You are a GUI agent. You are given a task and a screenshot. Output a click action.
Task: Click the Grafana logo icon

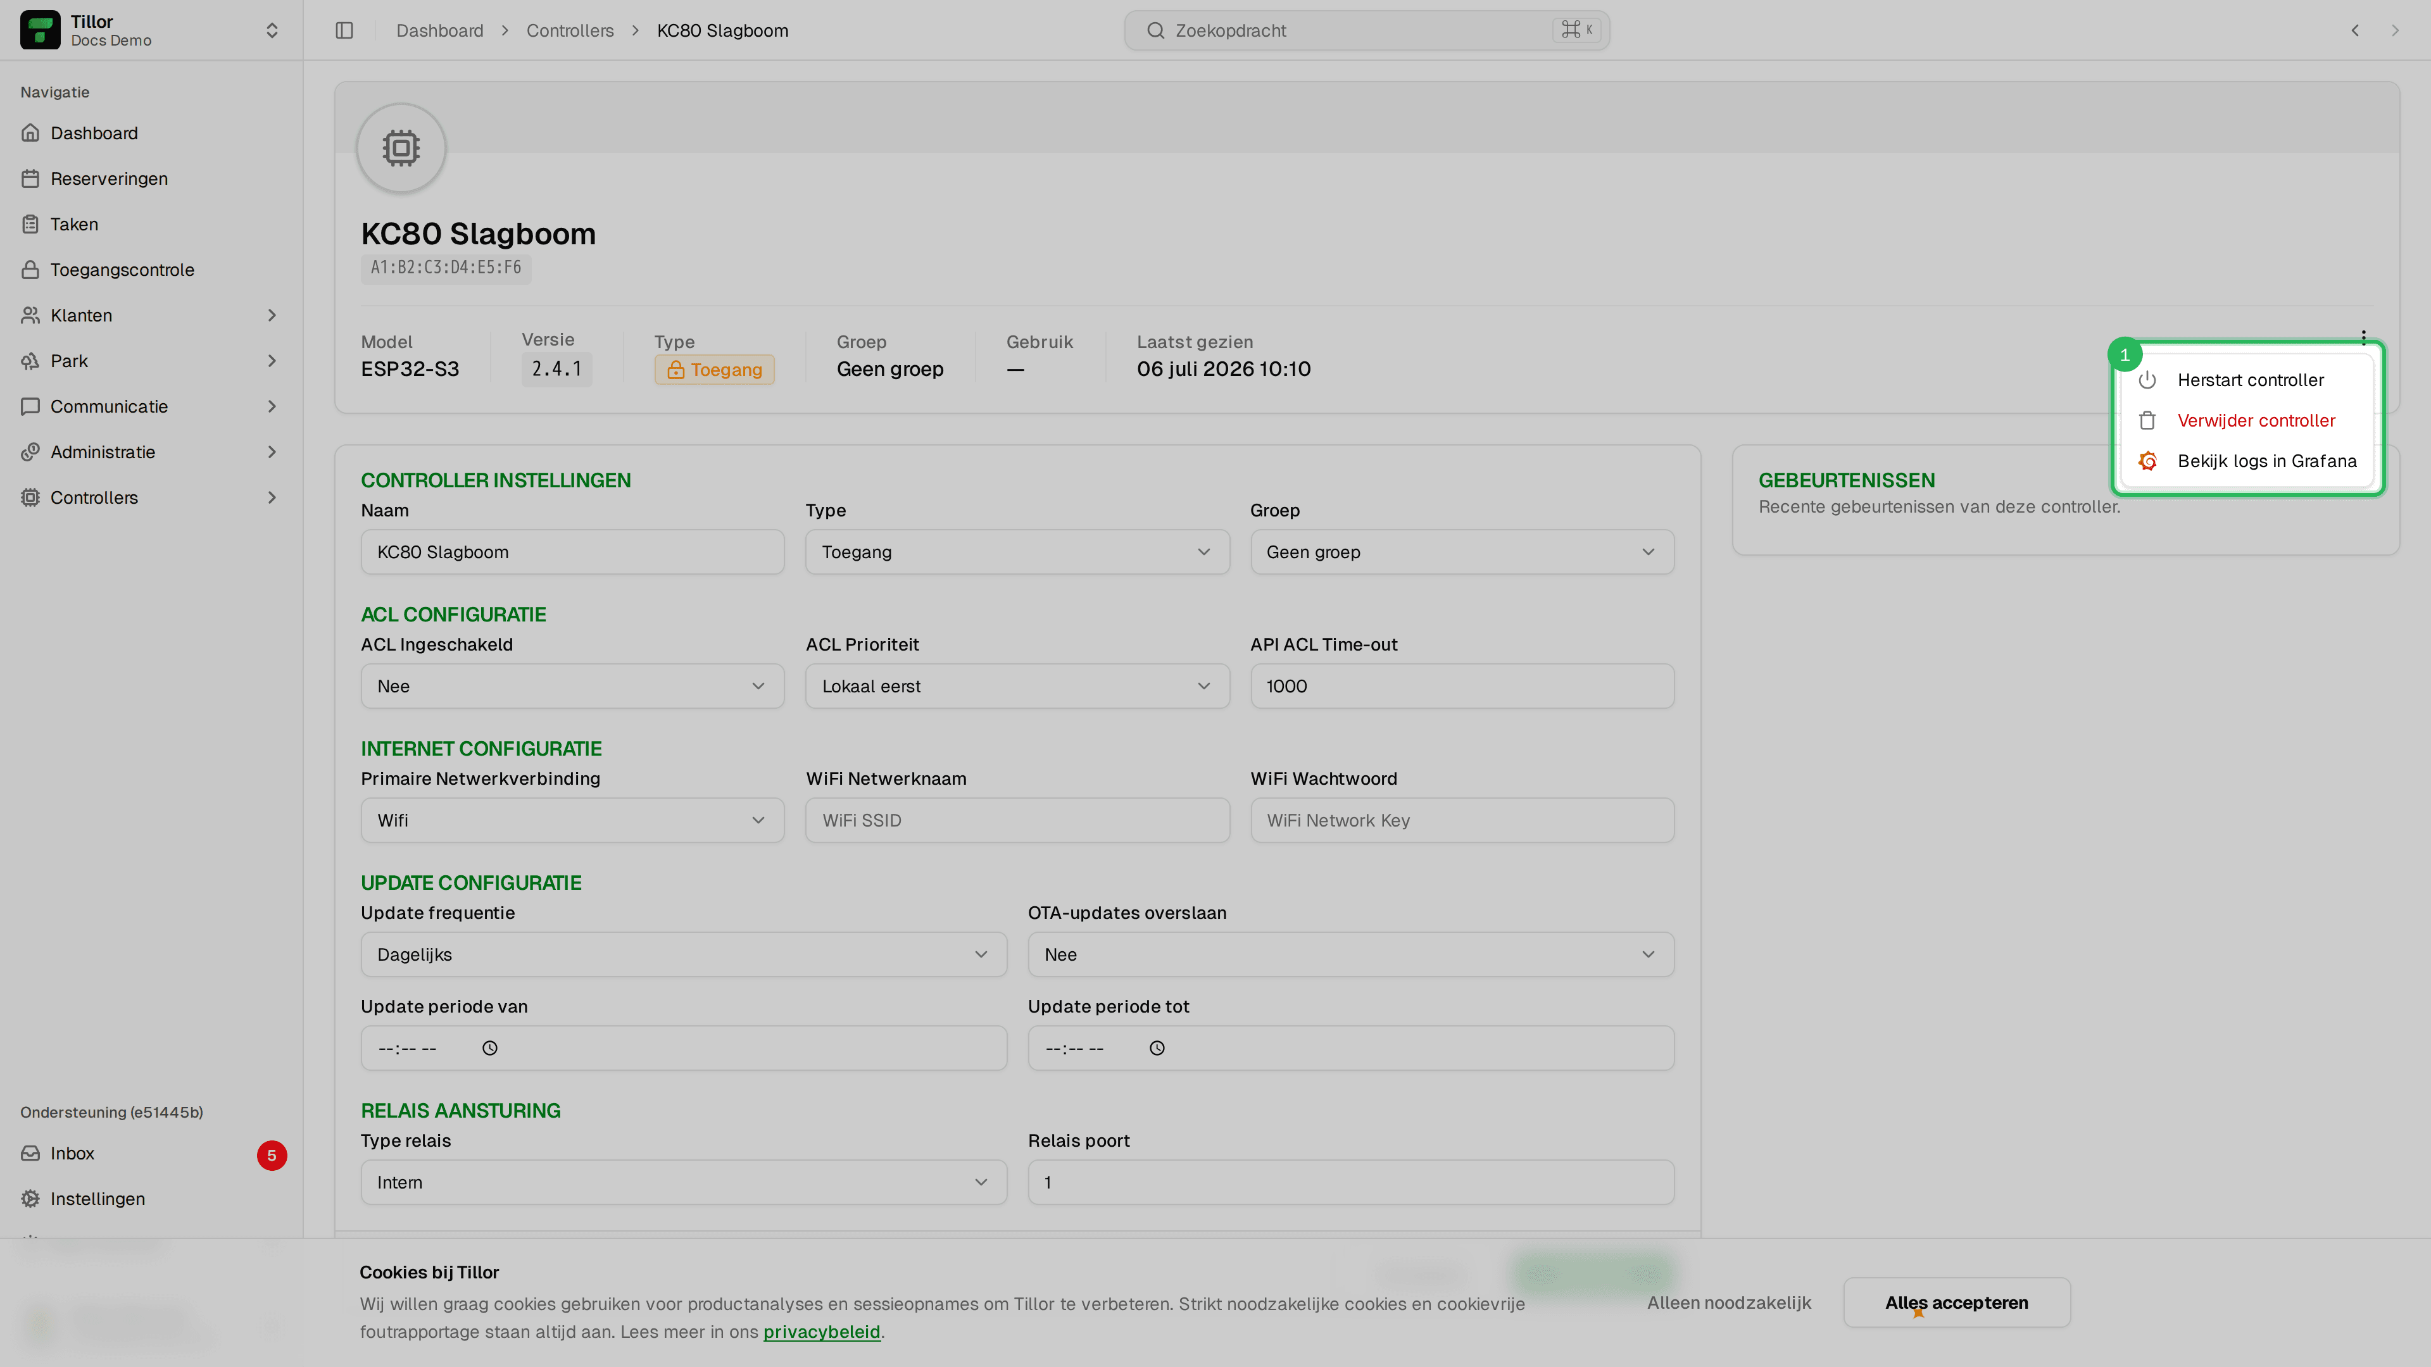click(x=2148, y=461)
